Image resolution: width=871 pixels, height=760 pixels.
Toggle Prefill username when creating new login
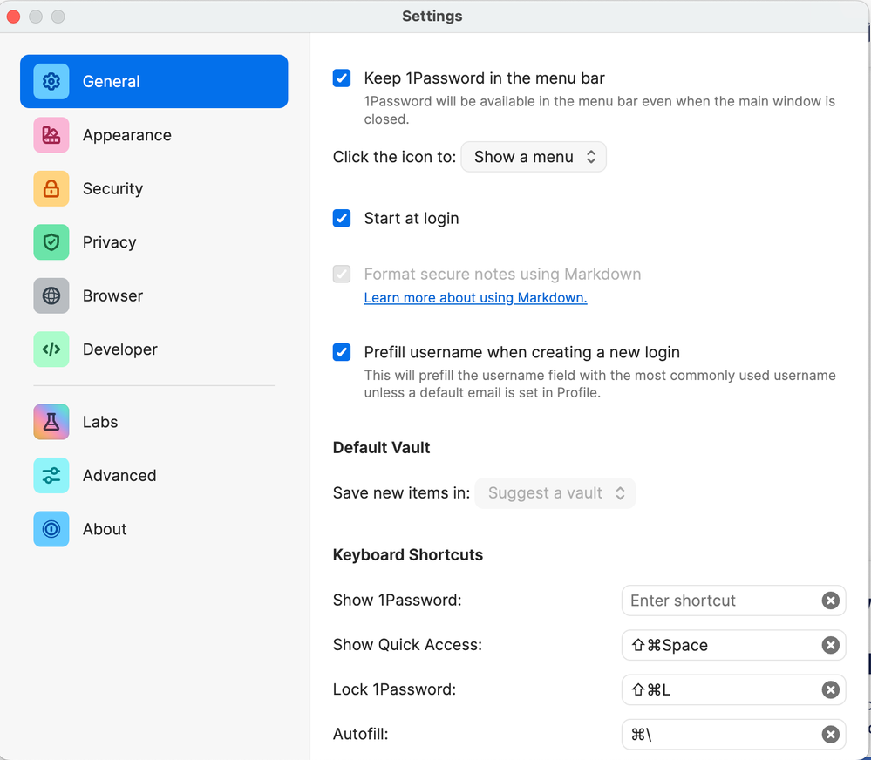coord(342,353)
